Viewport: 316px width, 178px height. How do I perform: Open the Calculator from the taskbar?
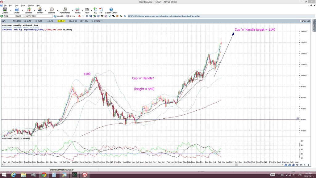point(54,175)
